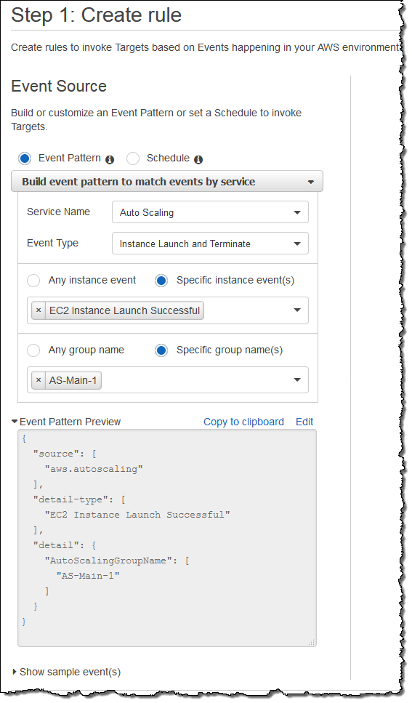Remove EC2 Instance Launch Successful tag
This screenshot has width=412, height=703.
coord(39,310)
